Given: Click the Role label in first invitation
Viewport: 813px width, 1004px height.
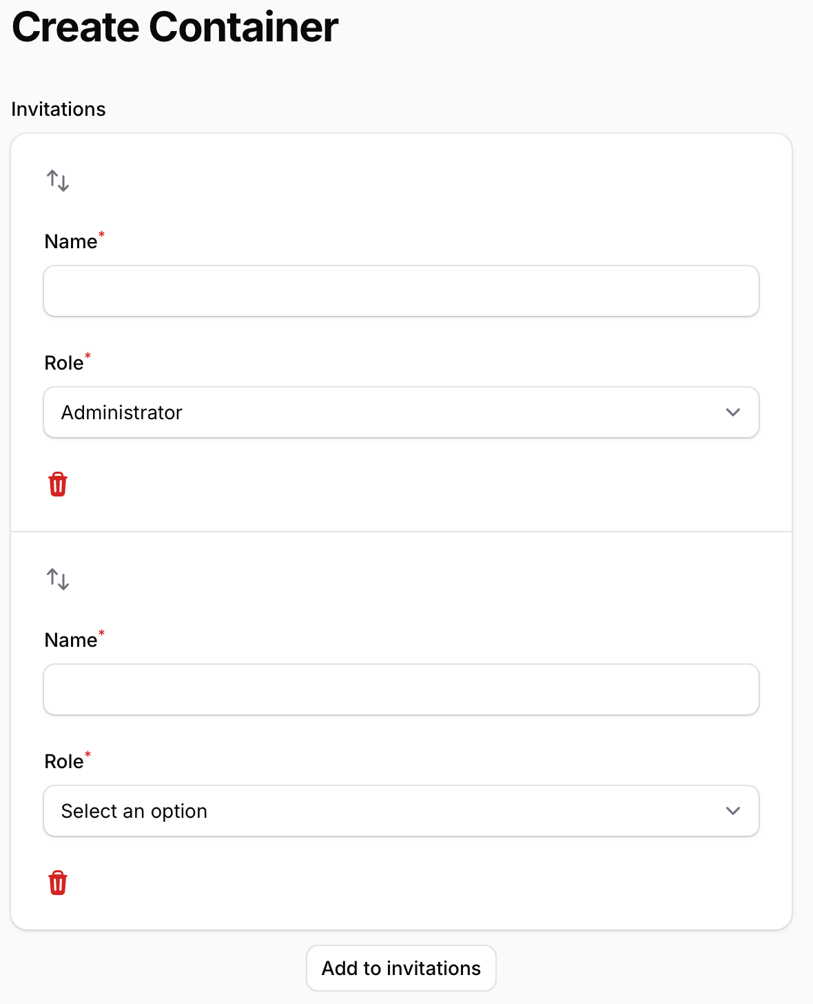Looking at the screenshot, I should tap(63, 363).
